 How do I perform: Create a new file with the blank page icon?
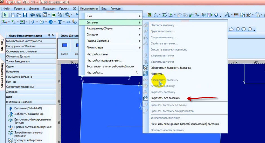13,15
